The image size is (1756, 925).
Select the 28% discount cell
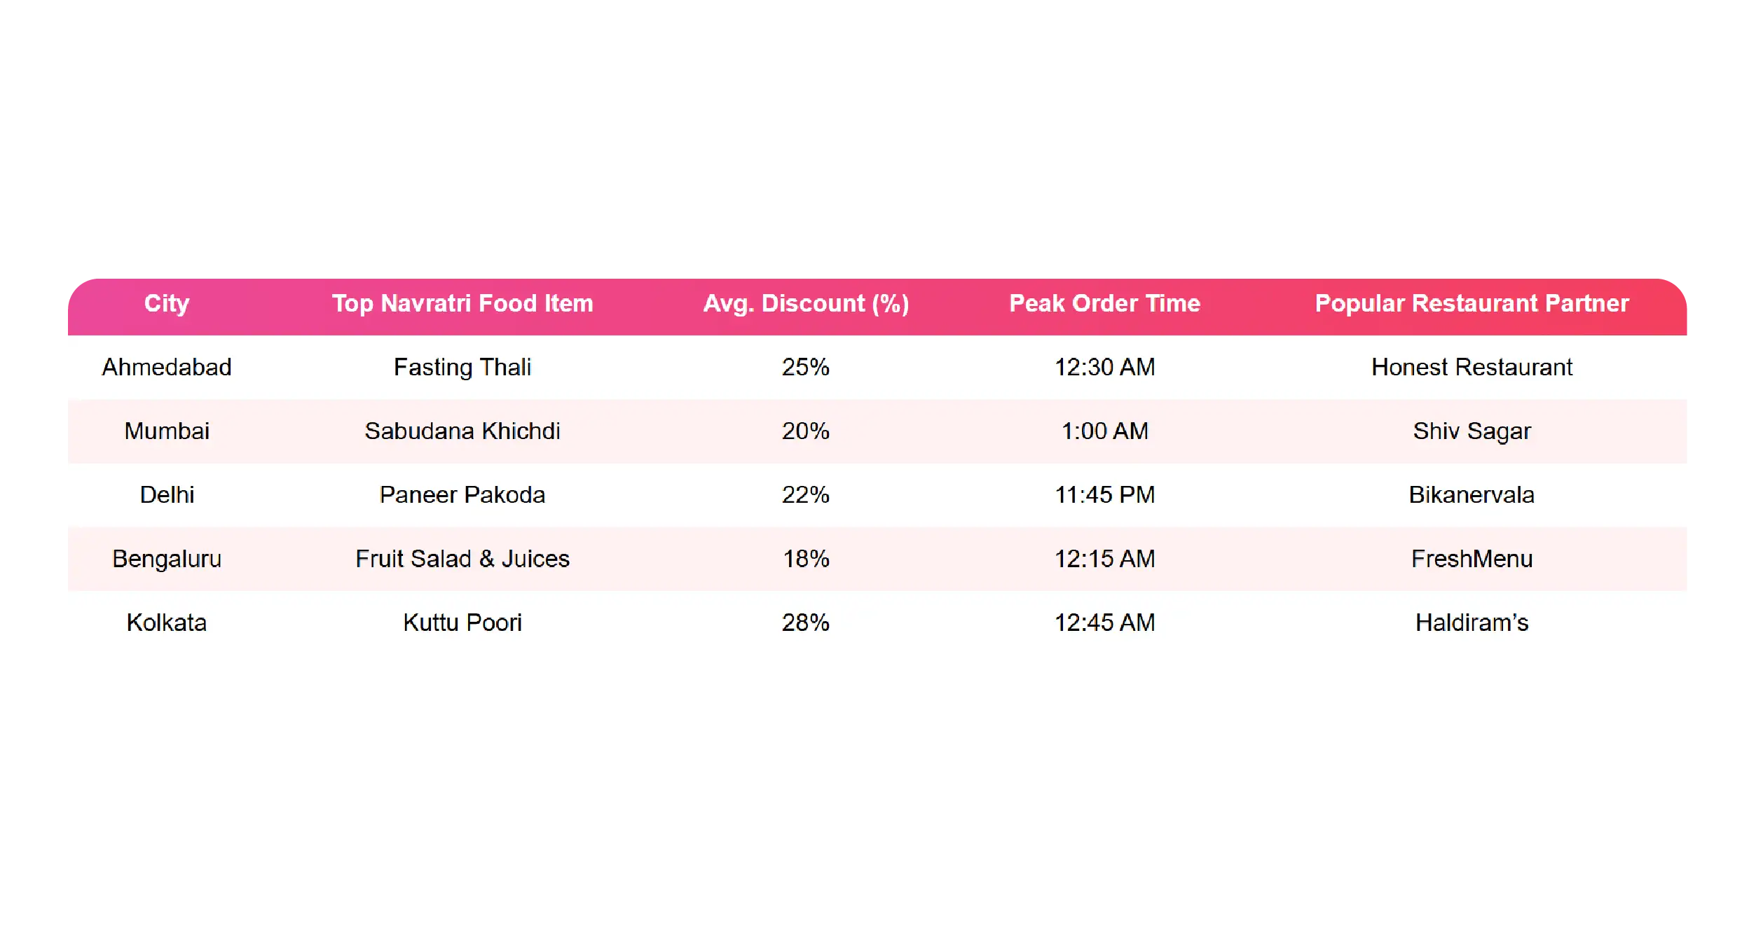(806, 622)
